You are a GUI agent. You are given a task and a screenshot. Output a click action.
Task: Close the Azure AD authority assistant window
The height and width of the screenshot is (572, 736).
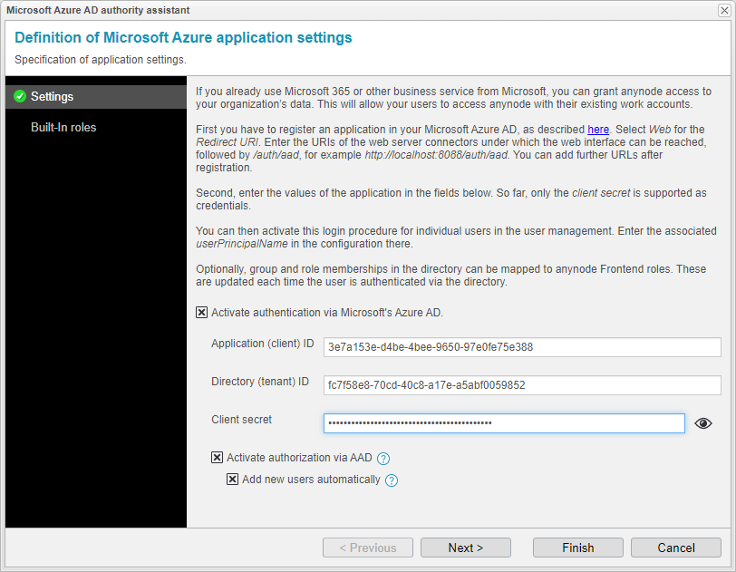(x=724, y=10)
